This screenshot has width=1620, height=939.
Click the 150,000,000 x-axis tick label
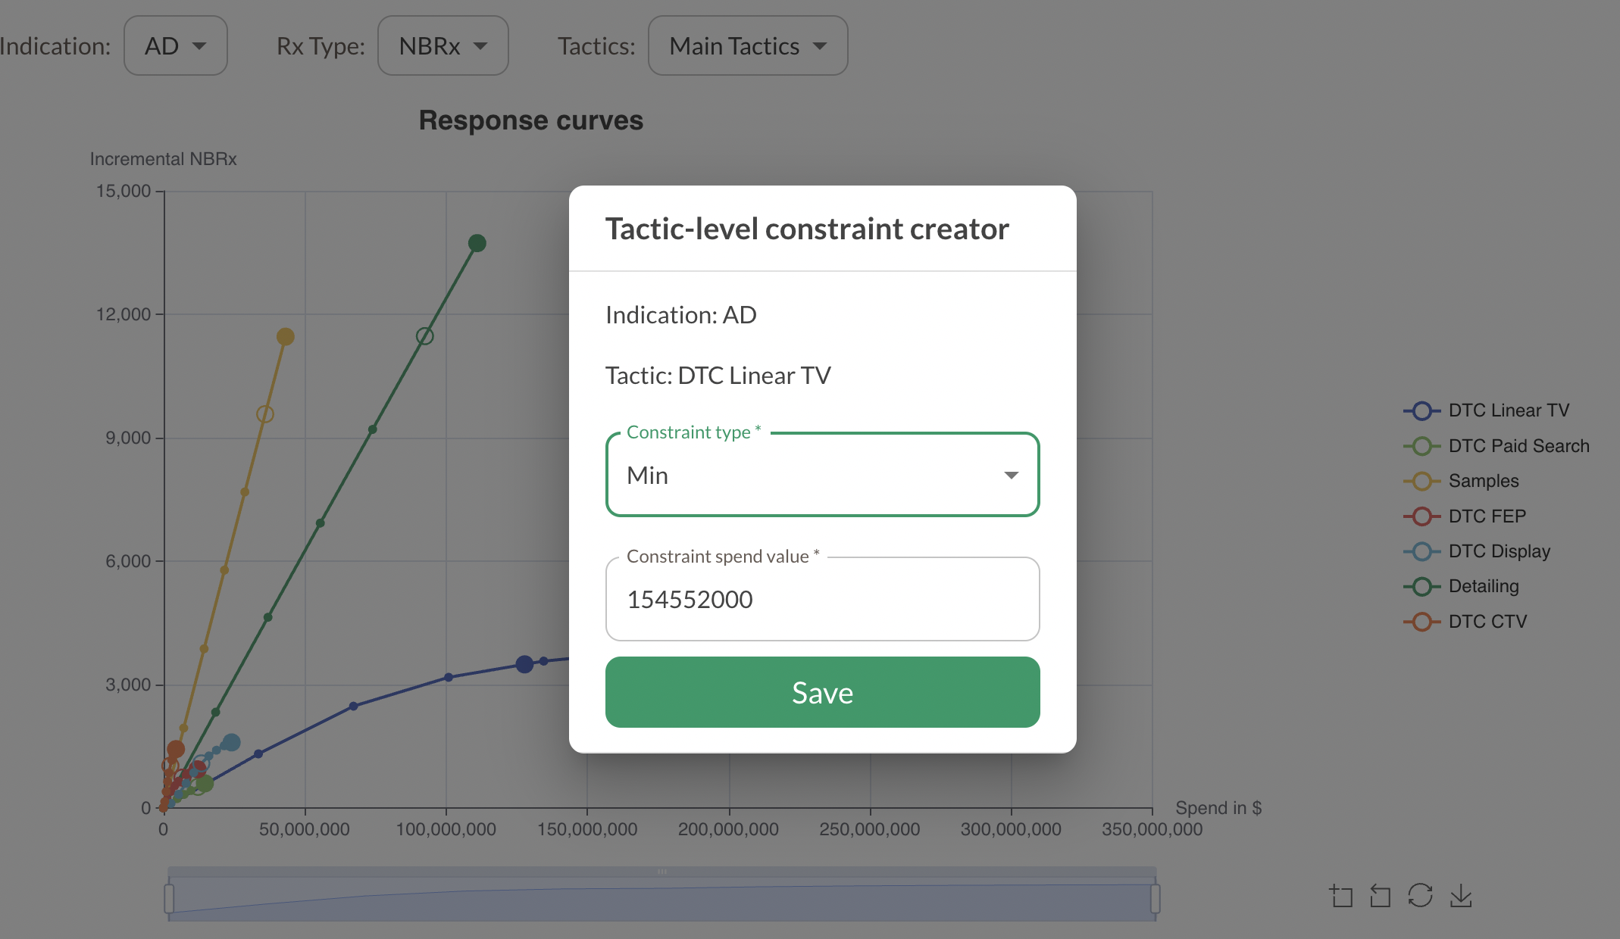pos(587,829)
